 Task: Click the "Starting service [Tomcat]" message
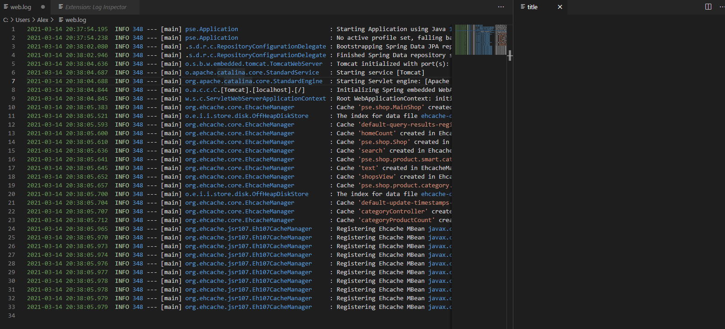click(380, 73)
